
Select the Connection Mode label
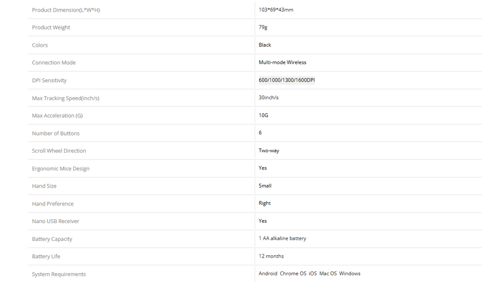(x=54, y=63)
